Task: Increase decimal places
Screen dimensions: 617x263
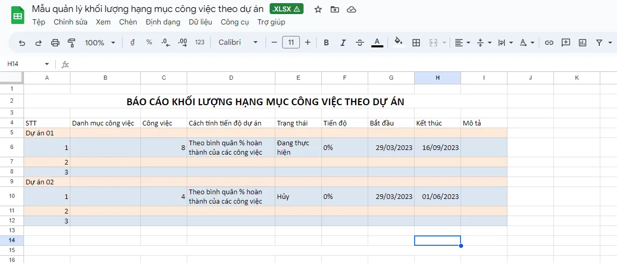Action: coord(183,43)
